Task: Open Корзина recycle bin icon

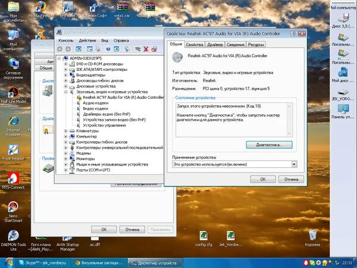Action: [x=312, y=239]
